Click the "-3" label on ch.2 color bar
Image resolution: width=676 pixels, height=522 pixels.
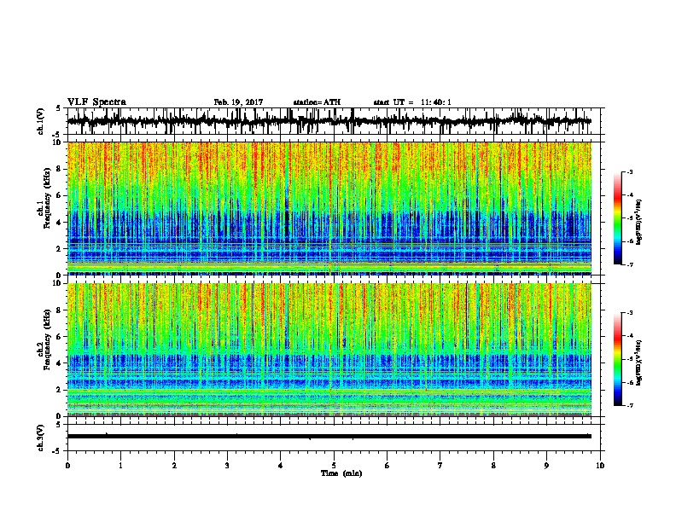coord(629,313)
